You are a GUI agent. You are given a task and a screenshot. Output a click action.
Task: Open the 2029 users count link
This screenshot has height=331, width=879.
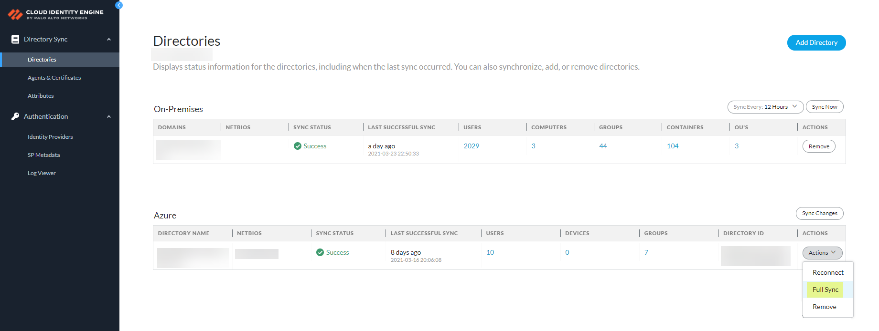pyautogui.click(x=471, y=146)
